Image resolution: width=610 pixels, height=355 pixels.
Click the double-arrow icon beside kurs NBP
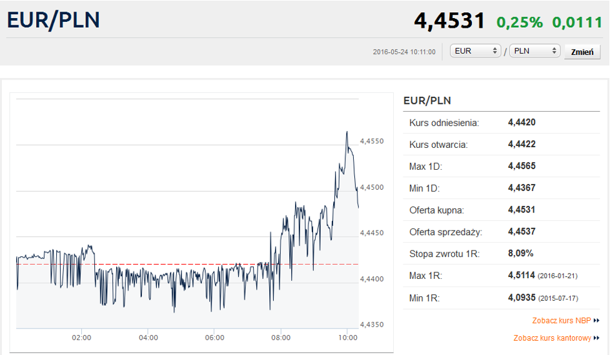[596, 321]
